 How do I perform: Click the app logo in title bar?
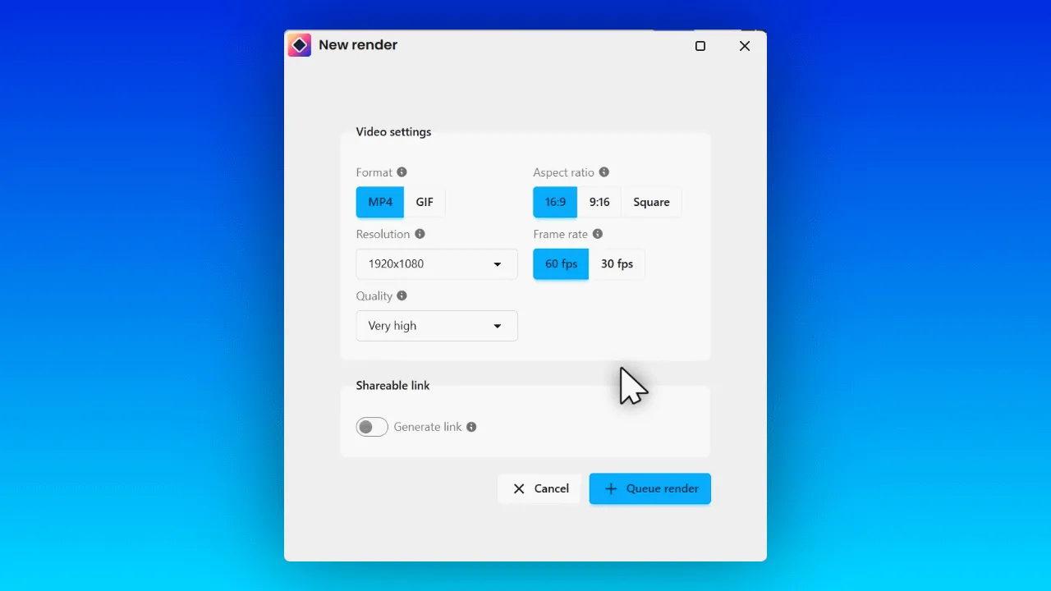(x=299, y=45)
